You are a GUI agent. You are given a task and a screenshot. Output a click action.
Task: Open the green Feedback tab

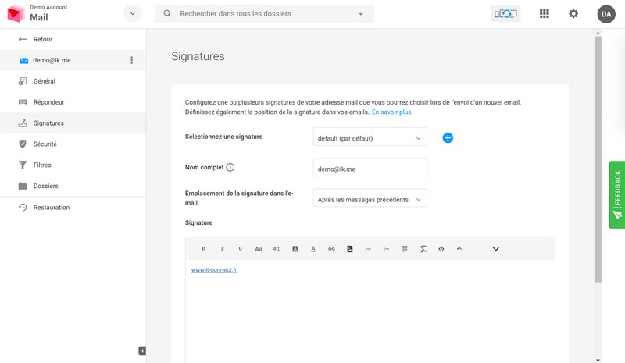(617, 195)
